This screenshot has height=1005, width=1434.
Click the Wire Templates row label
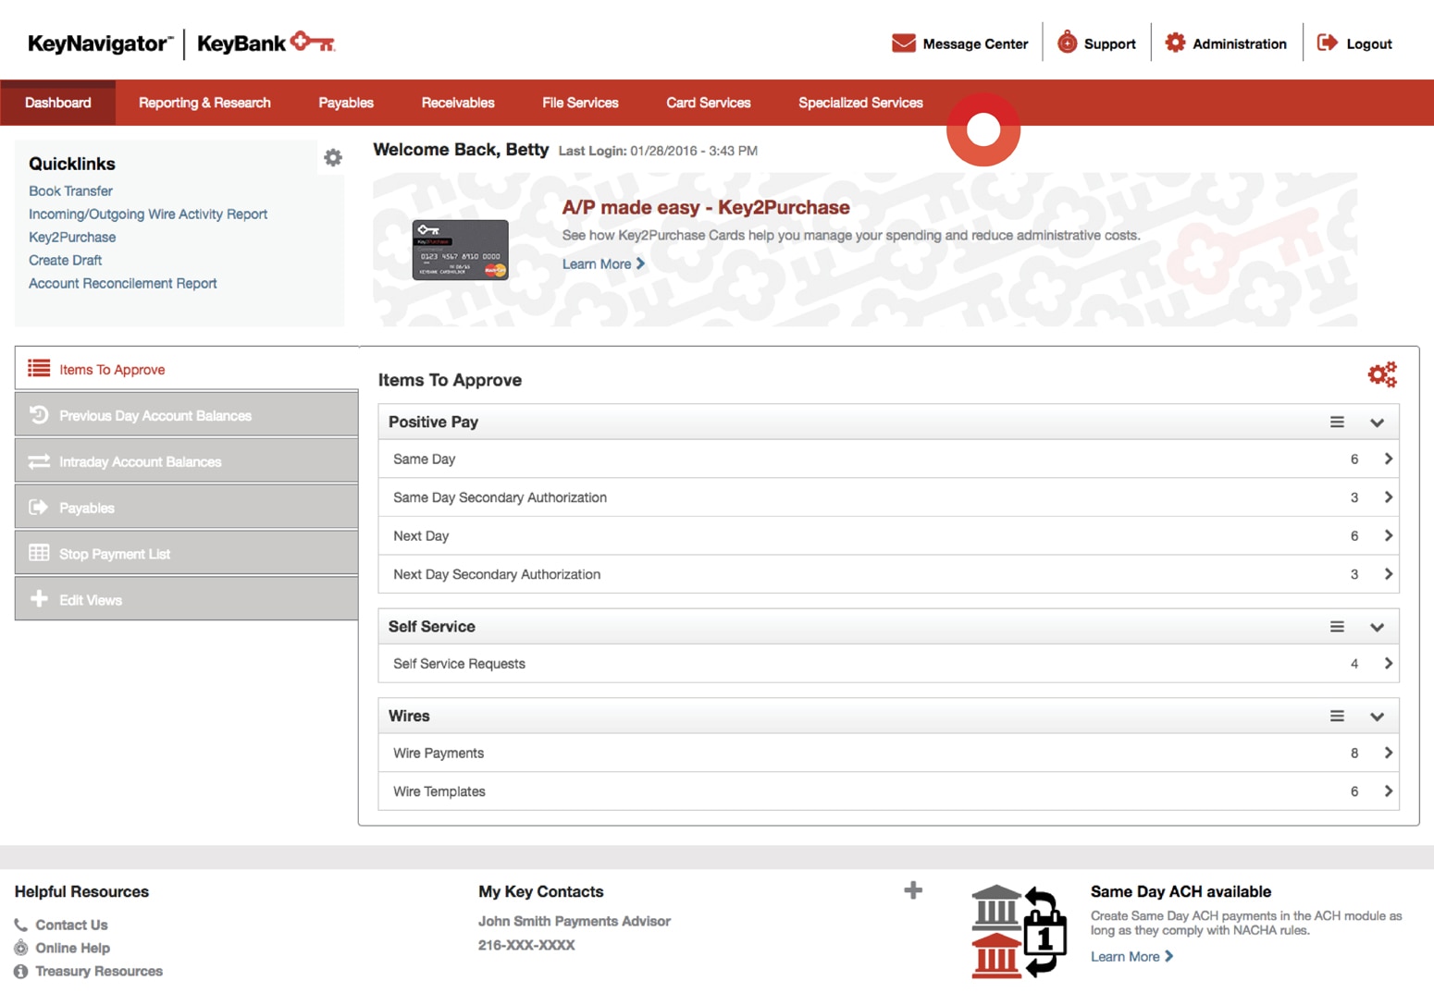(x=439, y=791)
